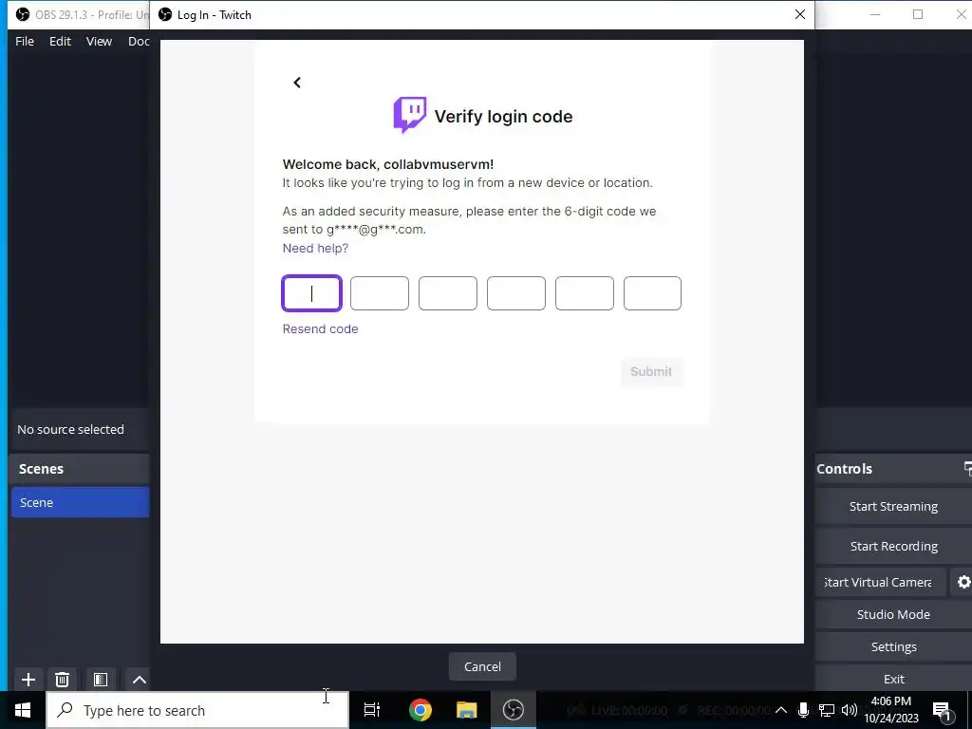
Task: Enable Studio Mode
Action: (893, 614)
